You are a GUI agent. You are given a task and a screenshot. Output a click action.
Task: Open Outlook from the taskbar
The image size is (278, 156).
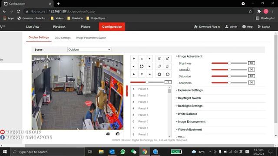[112, 152]
